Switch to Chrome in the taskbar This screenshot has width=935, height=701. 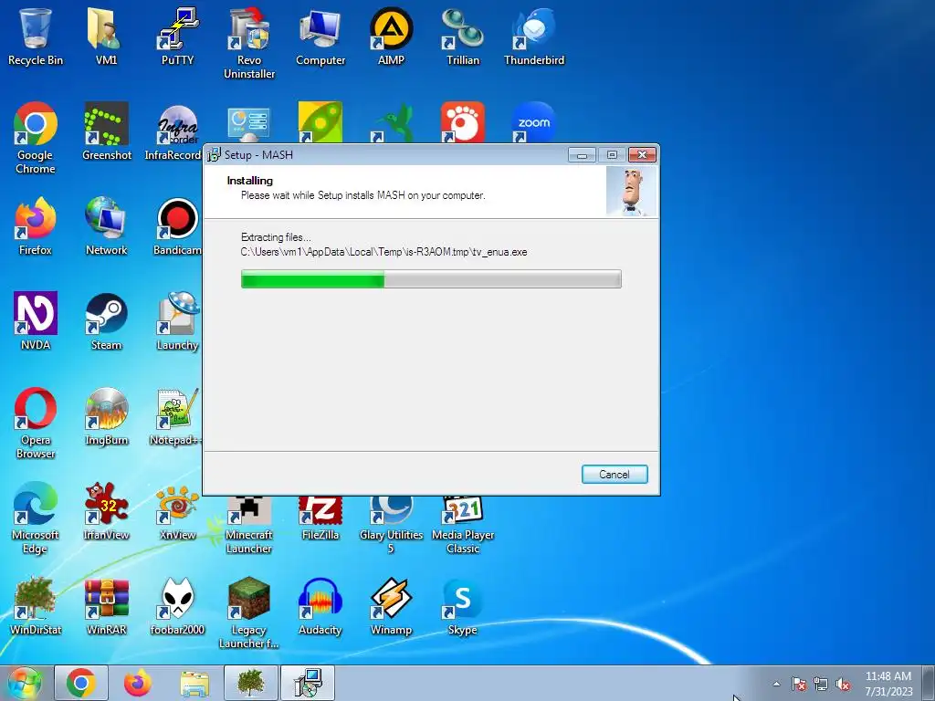tap(81, 683)
